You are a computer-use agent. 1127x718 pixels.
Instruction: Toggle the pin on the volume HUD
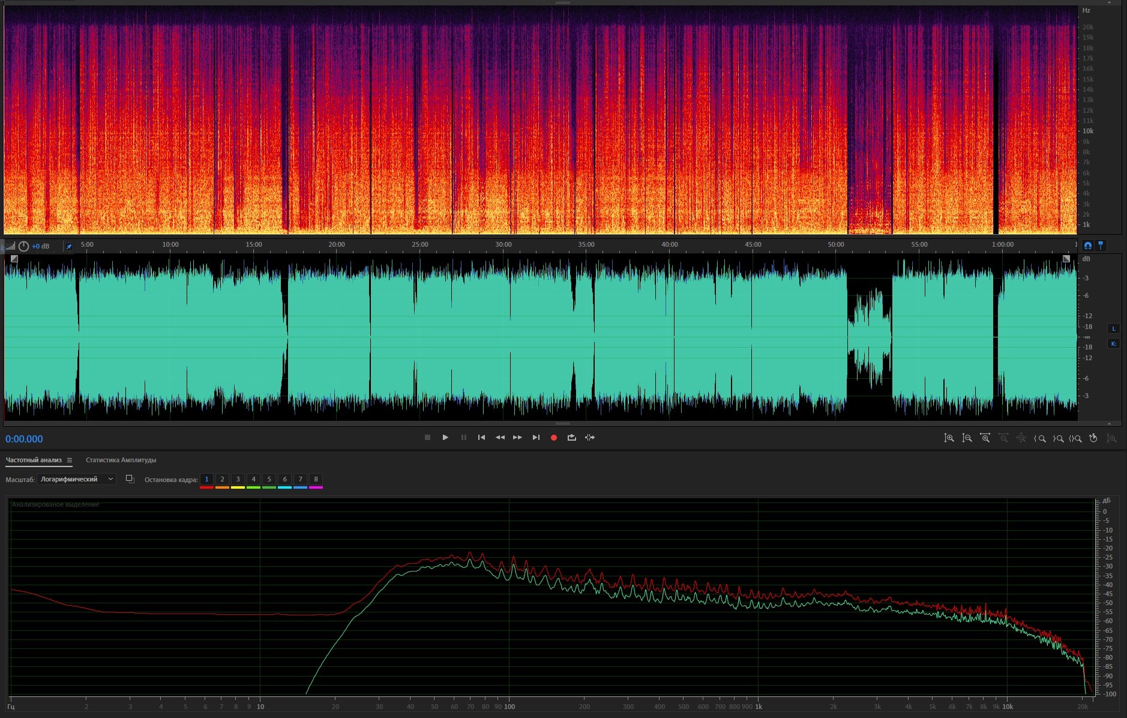coord(68,246)
